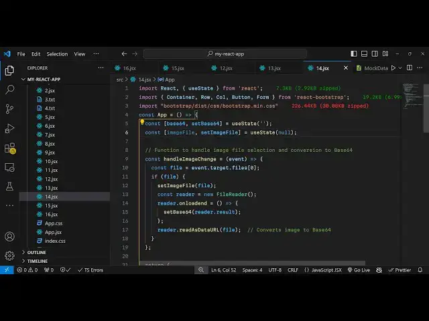Click the editor minimap code overview
429x321 pixels.
(x=412, y=96)
